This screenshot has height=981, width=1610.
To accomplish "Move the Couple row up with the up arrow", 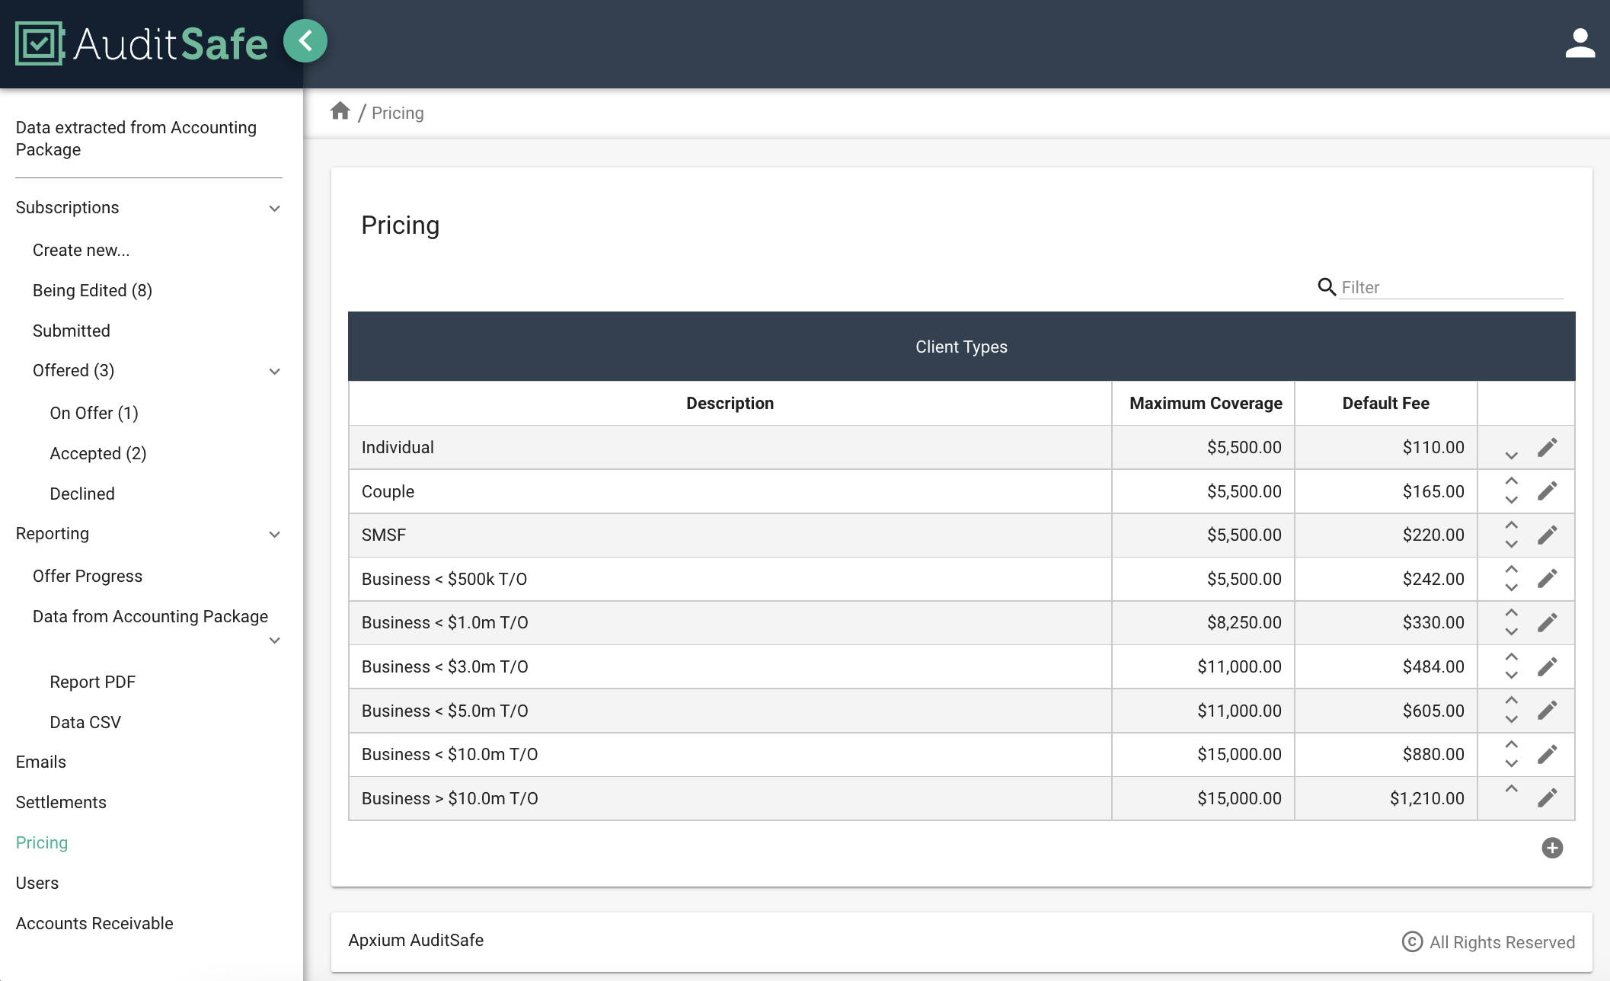I will point(1511,481).
